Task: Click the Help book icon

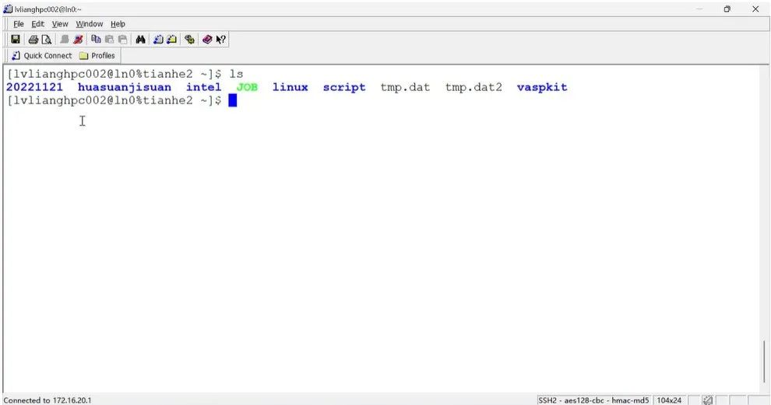Action: [x=207, y=40]
